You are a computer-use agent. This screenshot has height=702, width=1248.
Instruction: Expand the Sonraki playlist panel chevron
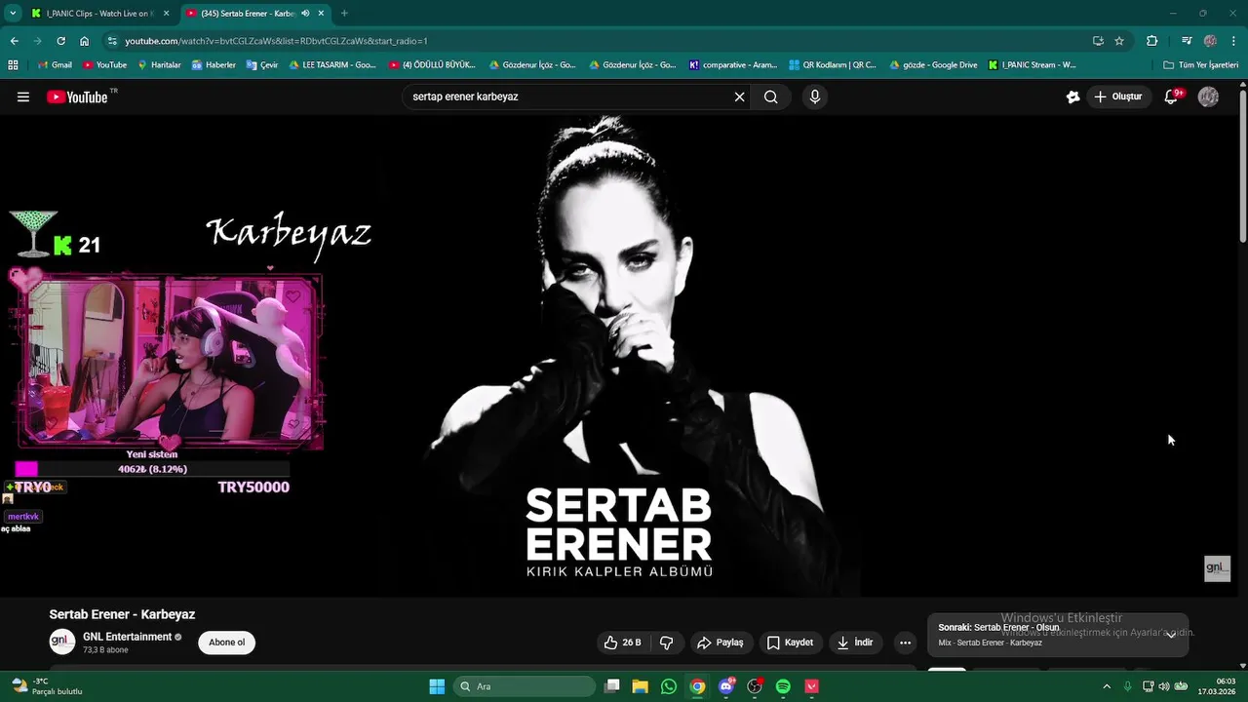(x=1171, y=634)
